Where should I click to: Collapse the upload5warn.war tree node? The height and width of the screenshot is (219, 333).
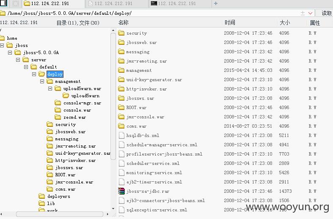(x=50, y=88)
